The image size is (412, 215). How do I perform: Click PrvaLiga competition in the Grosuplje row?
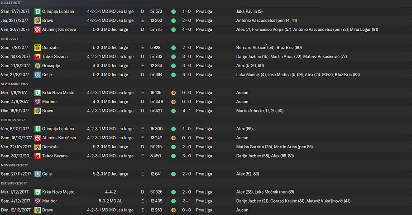pyautogui.click(x=204, y=65)
